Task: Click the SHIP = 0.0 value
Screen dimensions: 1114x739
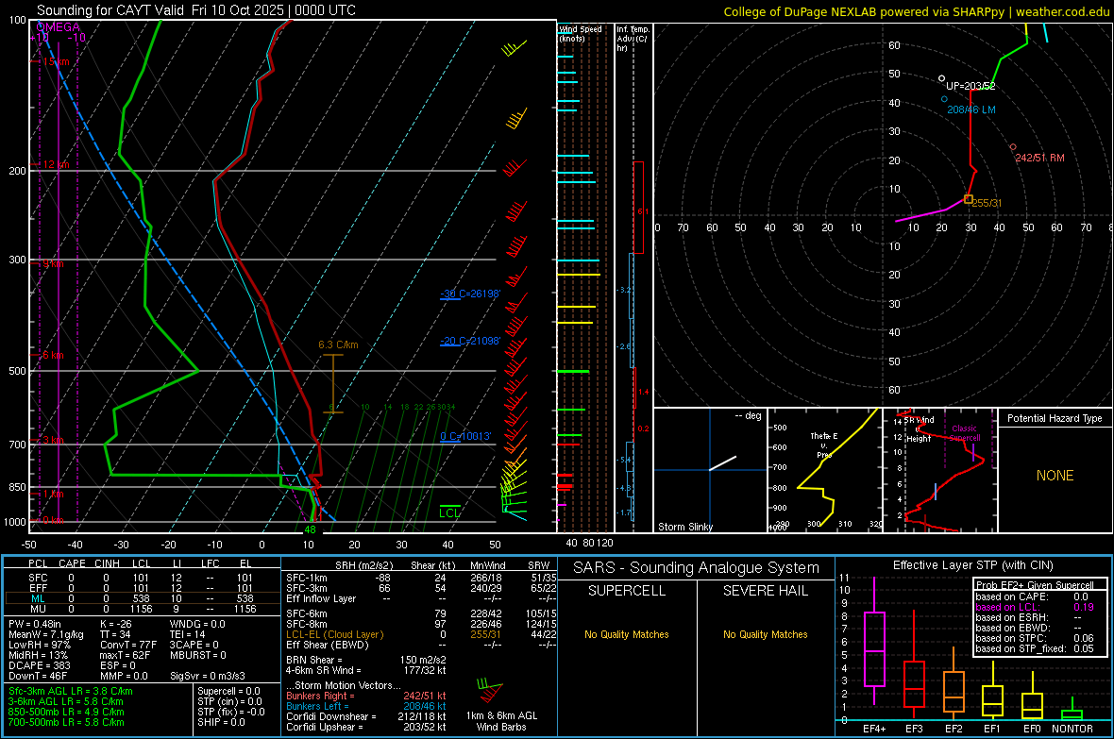Action: pos(220,722)
